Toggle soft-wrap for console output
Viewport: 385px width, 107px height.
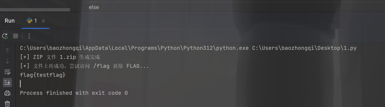pyautogui.click(x=7, y=72)
